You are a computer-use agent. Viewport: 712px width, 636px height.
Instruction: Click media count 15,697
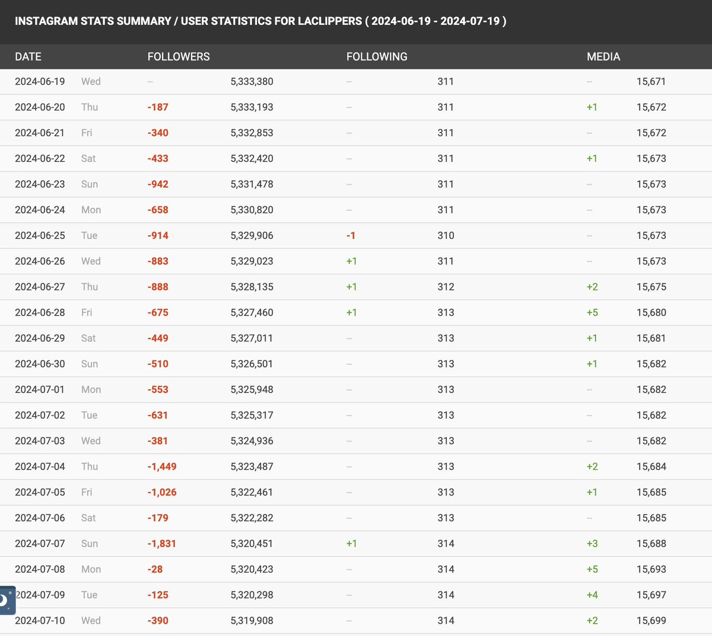coord(651,595)
